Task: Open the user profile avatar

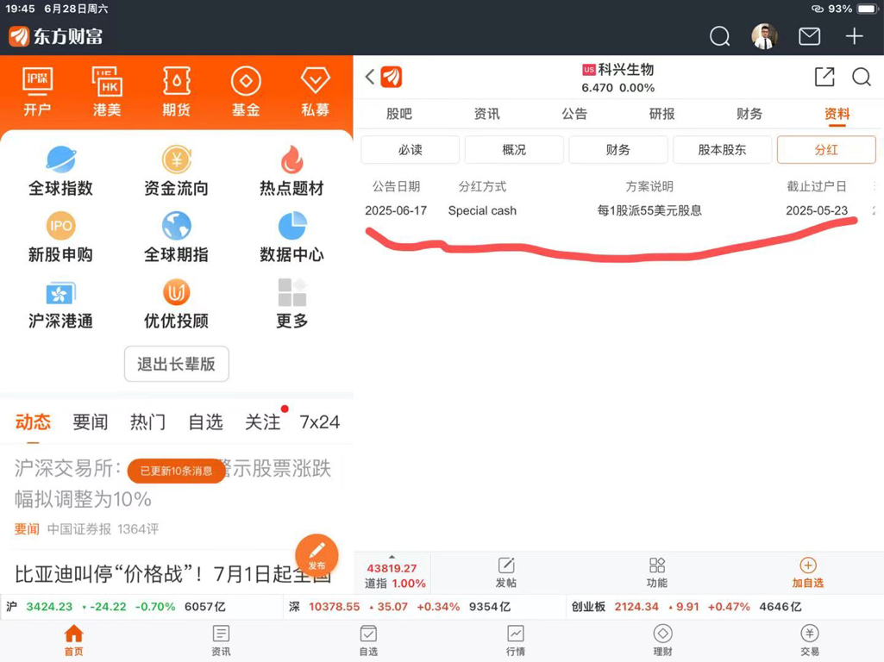Action: coord(764,36)
